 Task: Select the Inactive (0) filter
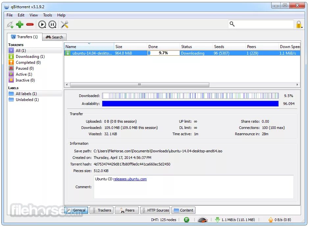point(35,80)
